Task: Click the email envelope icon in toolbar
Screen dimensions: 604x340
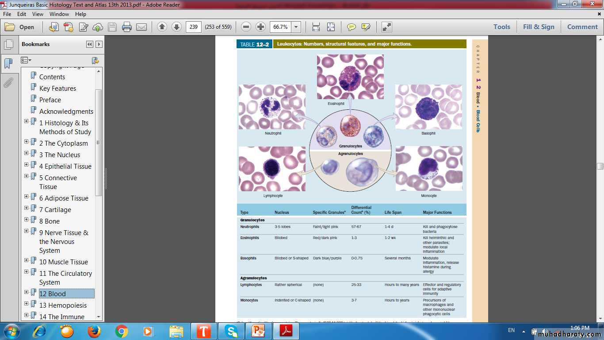Action: coord(141,27)
